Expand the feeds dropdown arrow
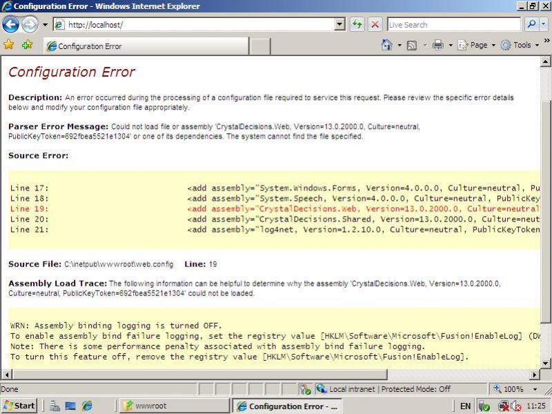 click(425, 45)
